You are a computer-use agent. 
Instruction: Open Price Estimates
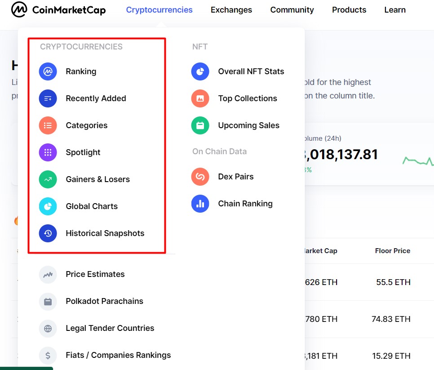click(95, 274)
